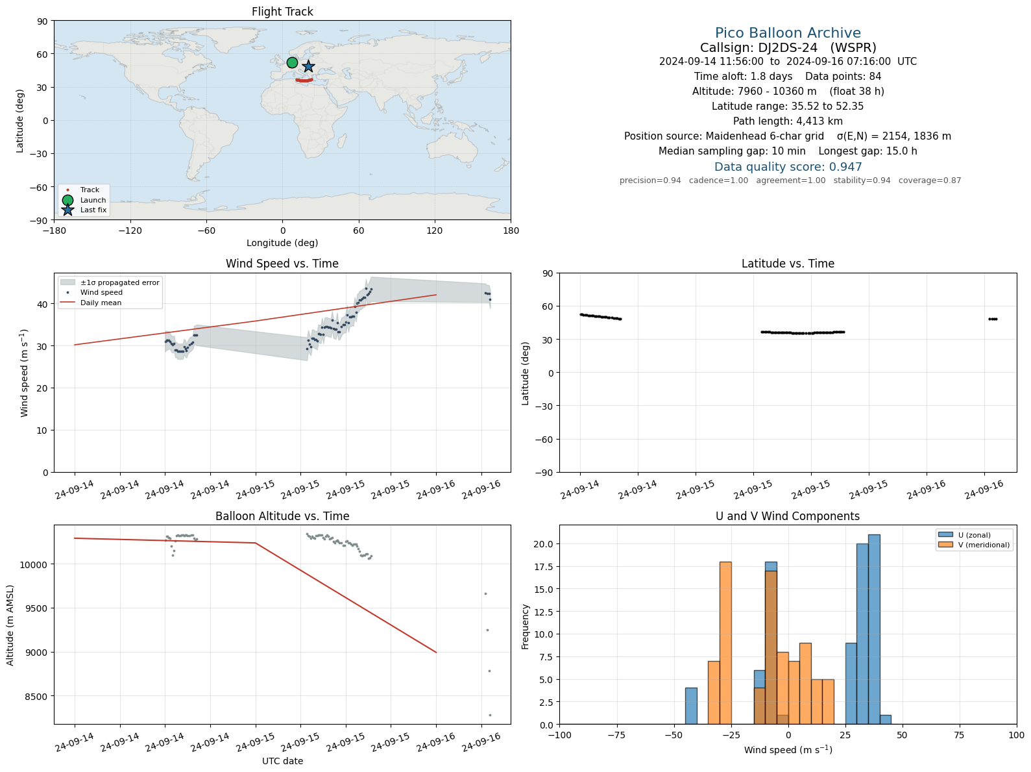Select the "Time aloft: 1.8 days" line

[743, 77]
